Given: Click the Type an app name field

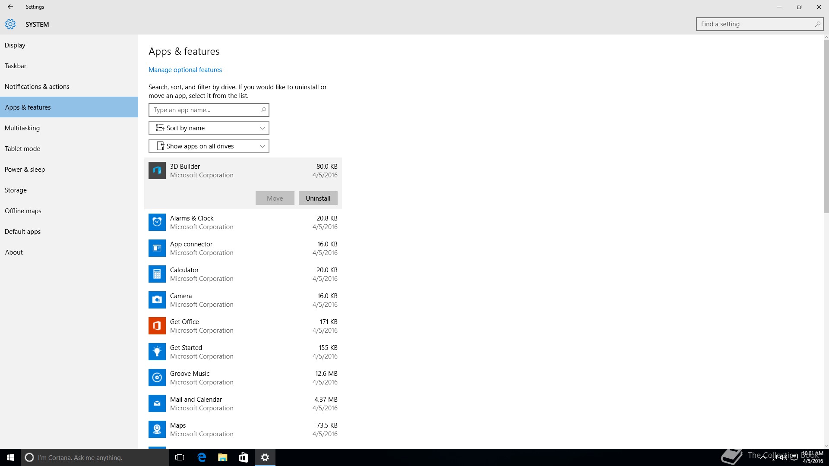Looking at the screenshot, I should pos(209,110).
